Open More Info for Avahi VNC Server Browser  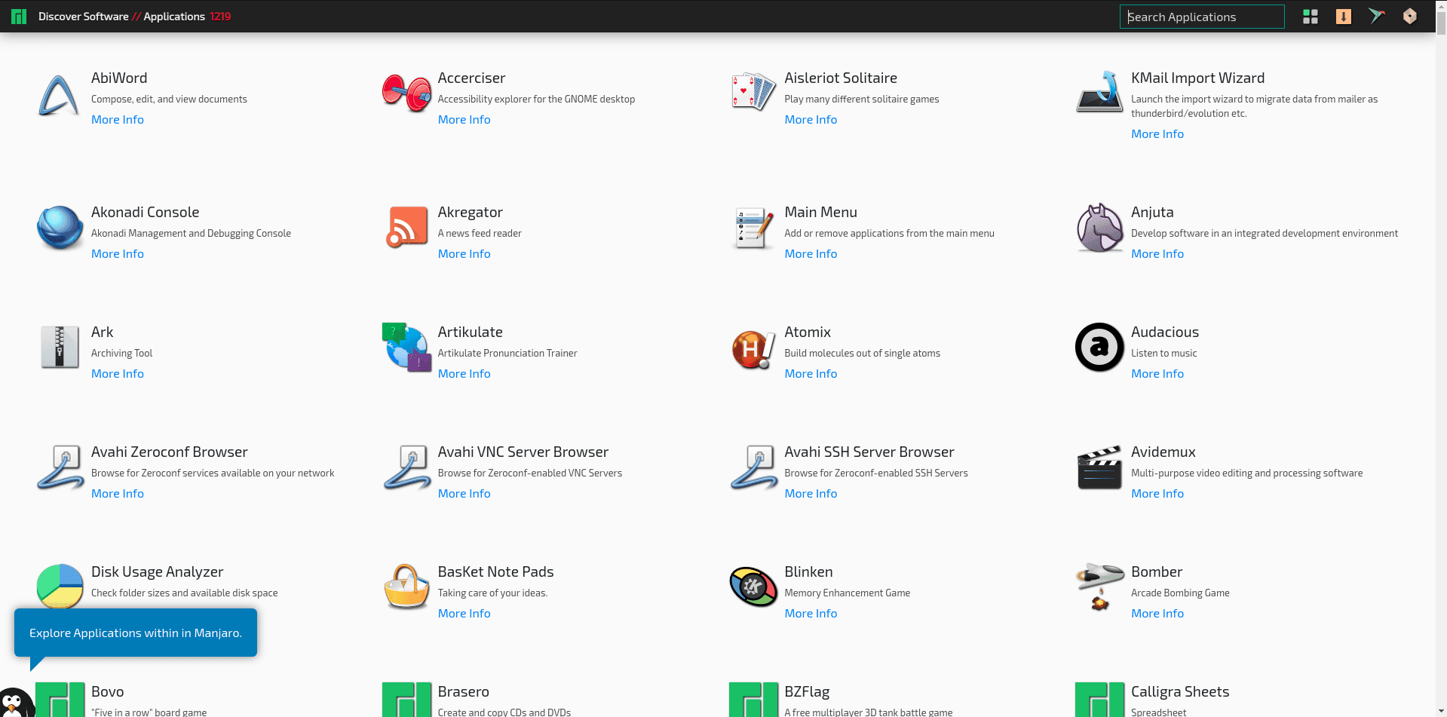point(464,493)
